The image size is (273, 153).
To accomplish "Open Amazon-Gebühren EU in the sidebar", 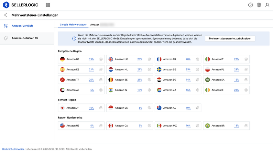I will [x=27, y=38].
